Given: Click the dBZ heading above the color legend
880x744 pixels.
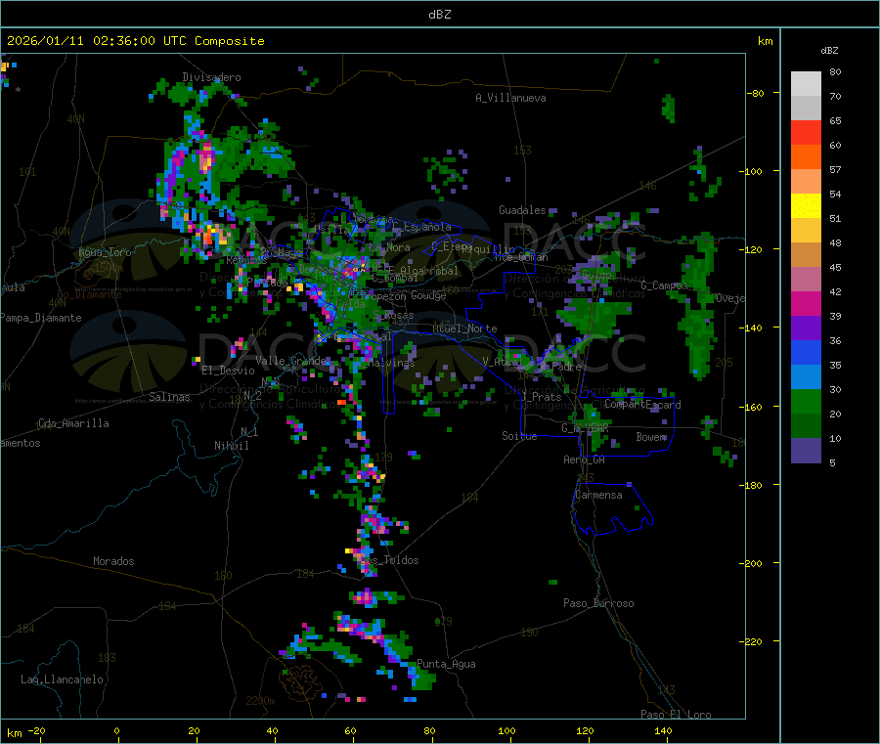Looking at the screenshot, I should coord(829,51).
